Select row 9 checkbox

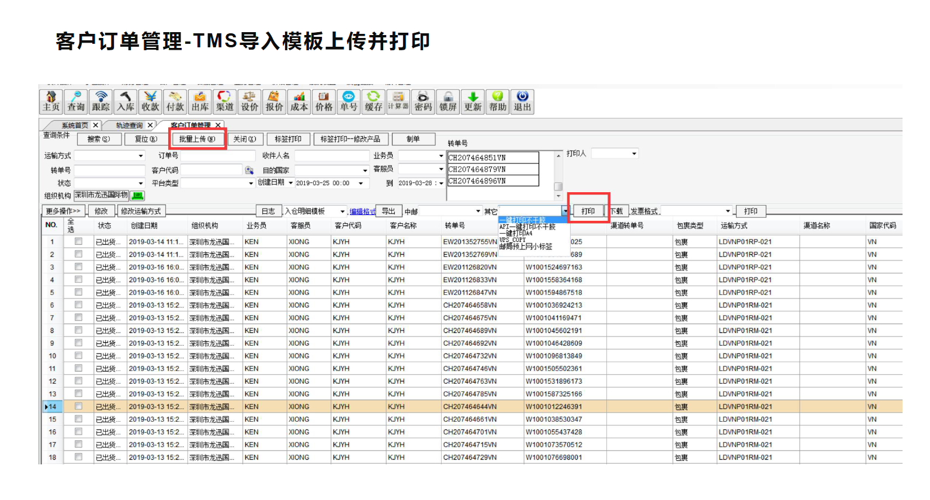(78, 343)
